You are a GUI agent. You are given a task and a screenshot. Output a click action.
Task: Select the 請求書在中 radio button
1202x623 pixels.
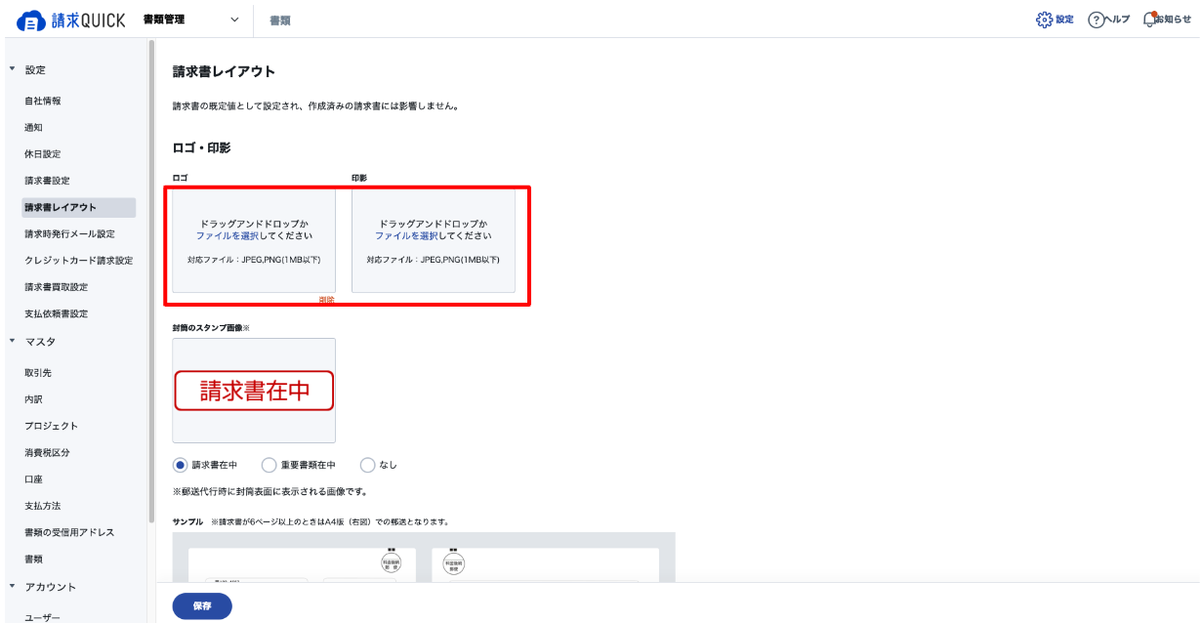click(180, 465)
